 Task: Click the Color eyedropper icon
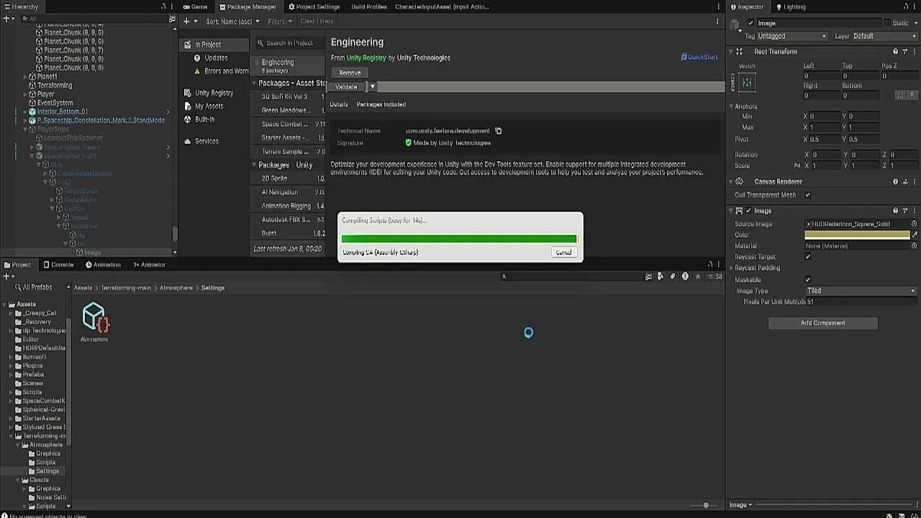[x=915, y=235]
